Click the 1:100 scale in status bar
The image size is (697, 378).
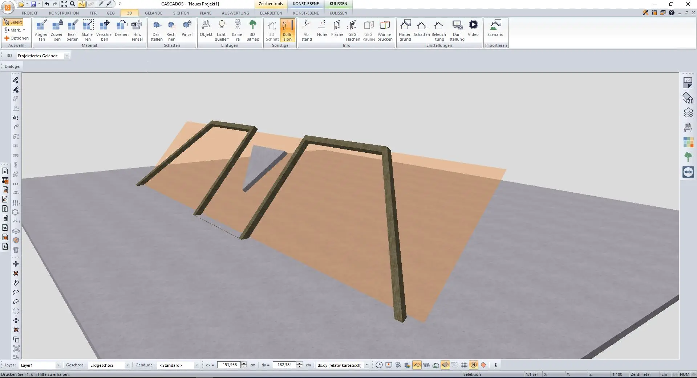pos(617,374)
